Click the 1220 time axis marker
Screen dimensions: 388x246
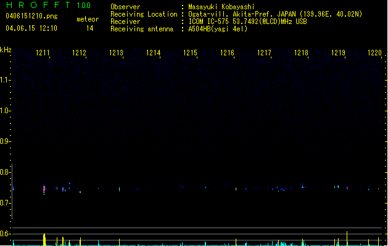(374, 53)
